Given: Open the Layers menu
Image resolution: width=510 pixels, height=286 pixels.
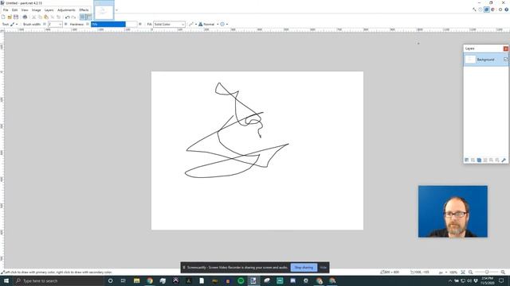Looking at the screenshot, I should [x=49, y=10].
